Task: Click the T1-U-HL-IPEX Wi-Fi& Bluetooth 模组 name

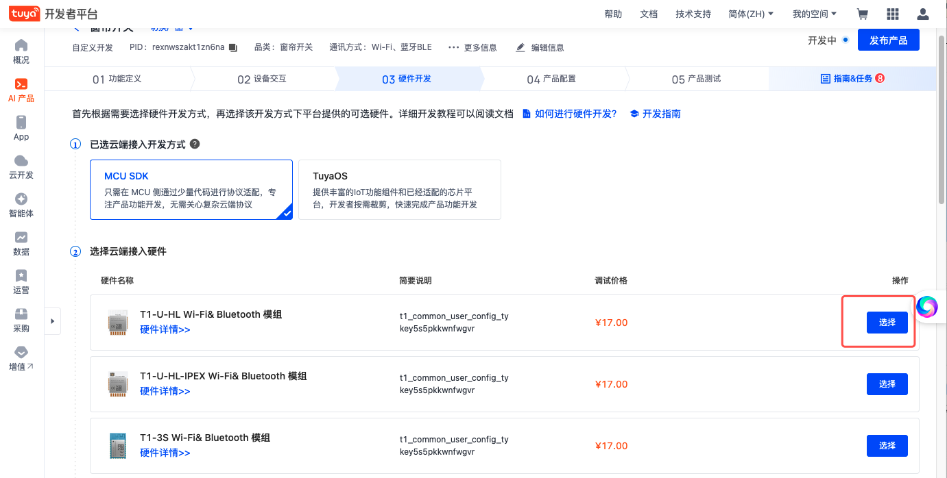Action: 224,376
